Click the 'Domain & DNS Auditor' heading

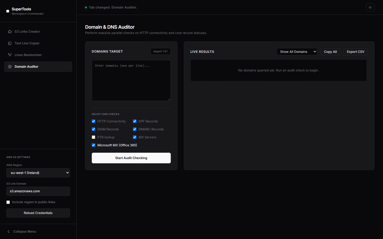pos(110,27)
